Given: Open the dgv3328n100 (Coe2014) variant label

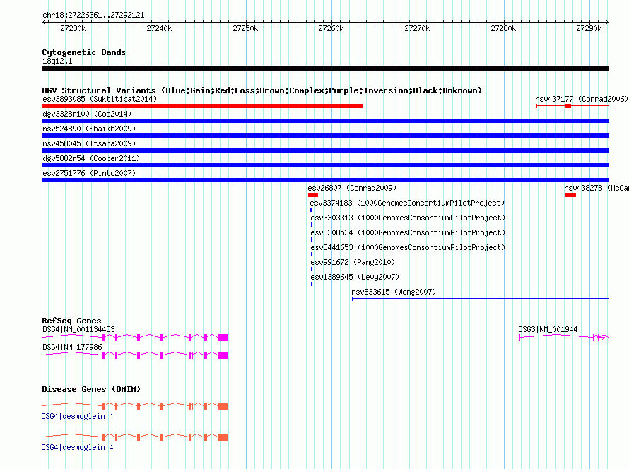Looking at the screenshot, I should (x=87, y=114).
